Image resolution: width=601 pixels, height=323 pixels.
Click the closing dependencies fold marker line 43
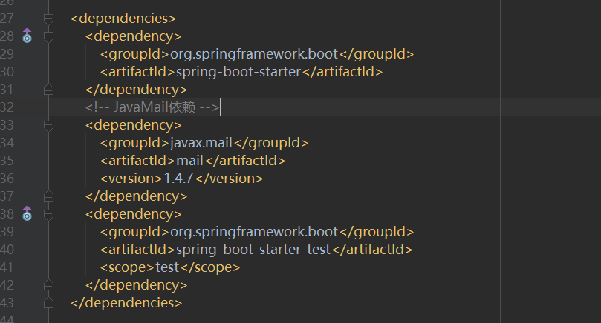[48, 303]
